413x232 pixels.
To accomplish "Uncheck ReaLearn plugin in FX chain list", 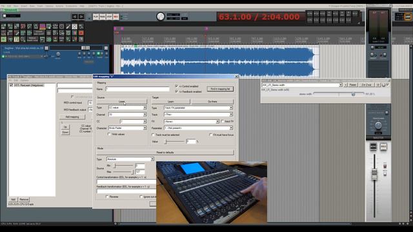I will coord(12,85).
